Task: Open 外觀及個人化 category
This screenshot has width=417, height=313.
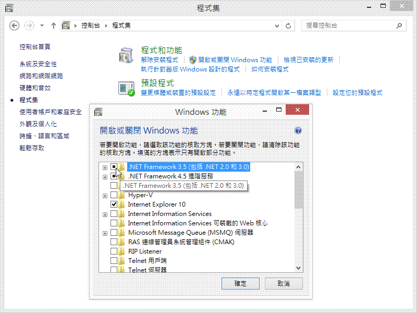Action: 38,124
